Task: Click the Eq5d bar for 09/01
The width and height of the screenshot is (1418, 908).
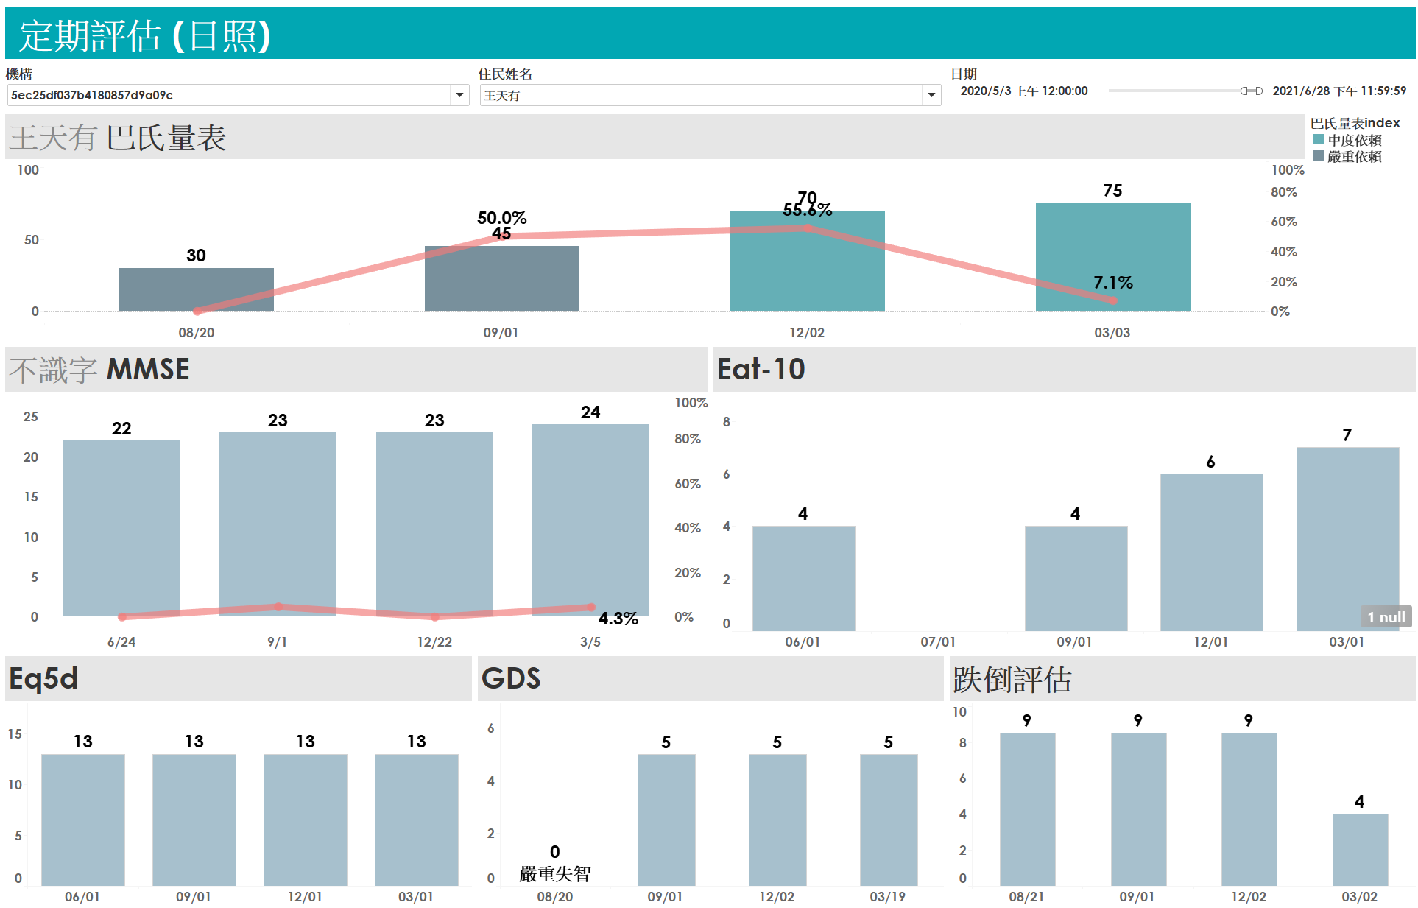Action: [194, 820]
